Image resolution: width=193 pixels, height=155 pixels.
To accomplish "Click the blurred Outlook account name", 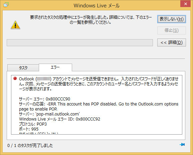I will 43,79.
